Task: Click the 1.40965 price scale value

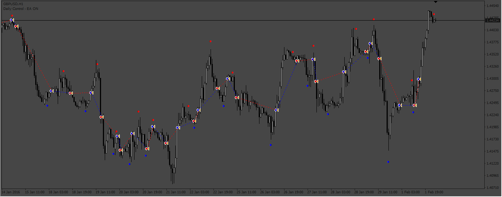Action: point(492,176)
